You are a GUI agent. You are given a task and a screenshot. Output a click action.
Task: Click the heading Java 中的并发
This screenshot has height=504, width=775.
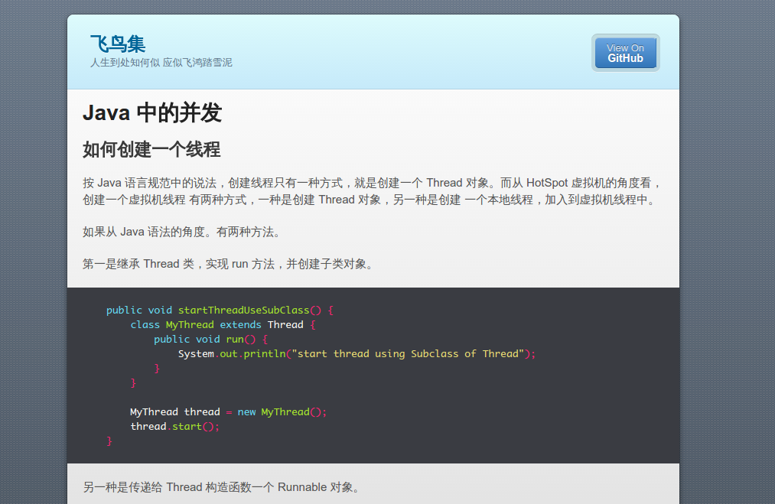coord(151,113)
